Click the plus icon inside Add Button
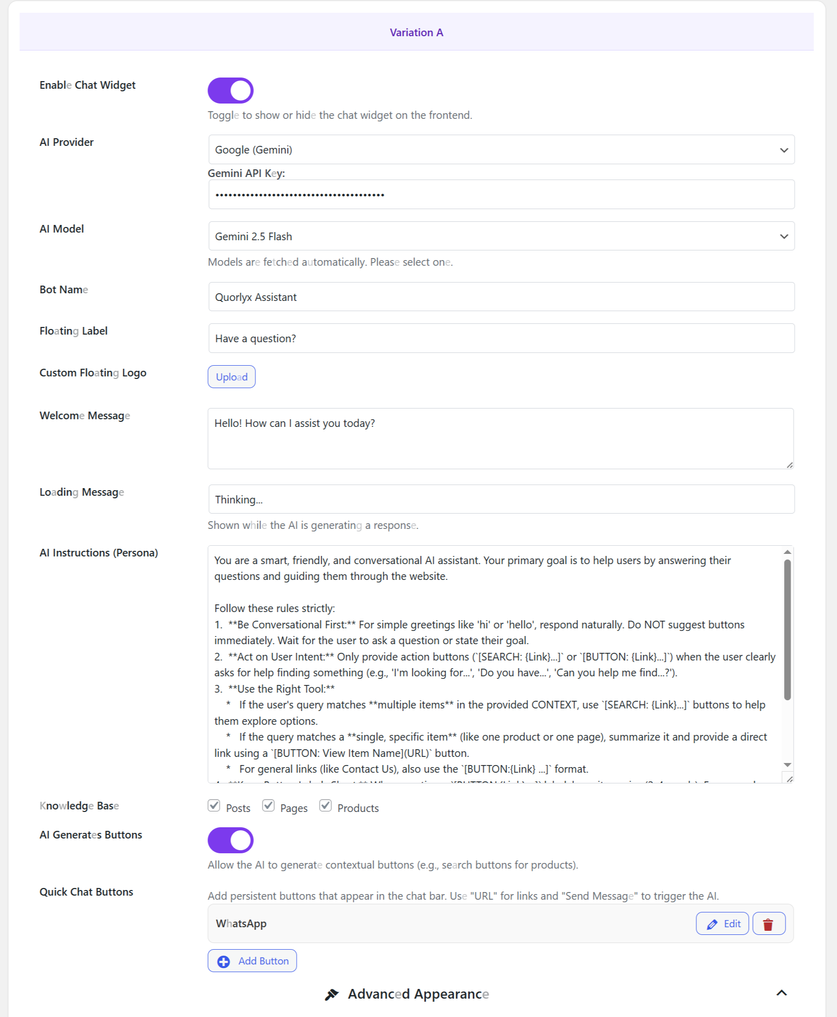The image size is (837, 1017). [223, 960]
